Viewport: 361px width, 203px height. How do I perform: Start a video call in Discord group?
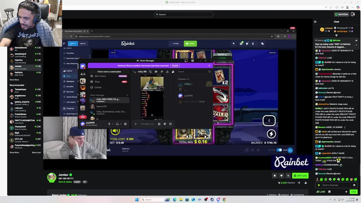point(156,72)
